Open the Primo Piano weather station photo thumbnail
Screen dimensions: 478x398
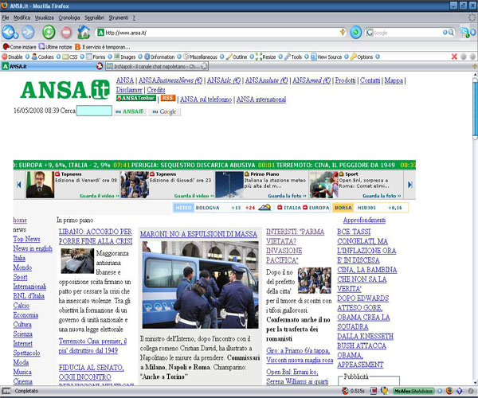point(229,185)
